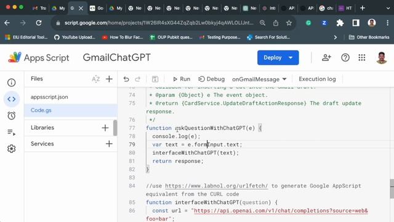Viewport: 394px width, 222px height.
Task: Click the browser address bar URL
Action: 159,23
